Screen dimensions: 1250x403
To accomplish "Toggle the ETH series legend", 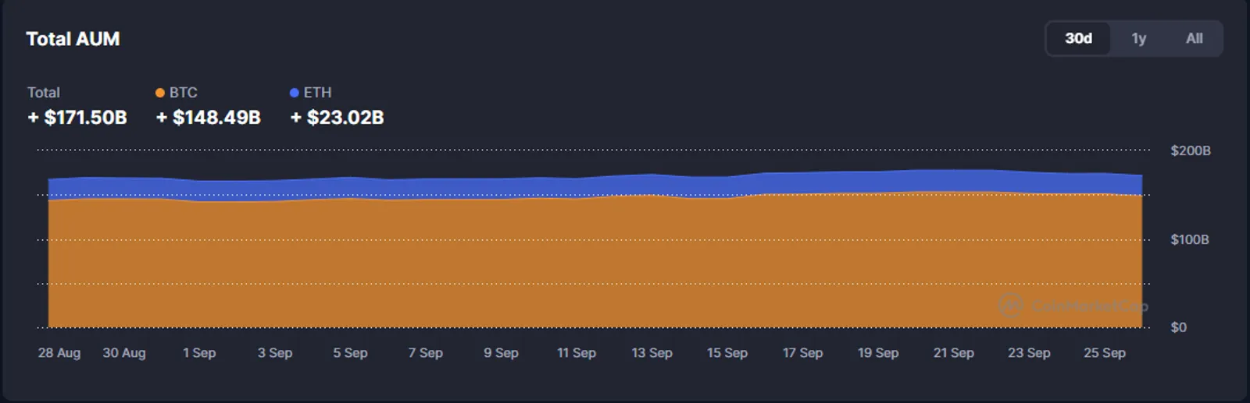I will [x=310, y=93].
